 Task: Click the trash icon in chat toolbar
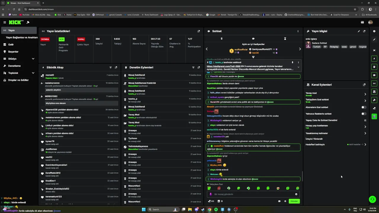tap(221, 39)
